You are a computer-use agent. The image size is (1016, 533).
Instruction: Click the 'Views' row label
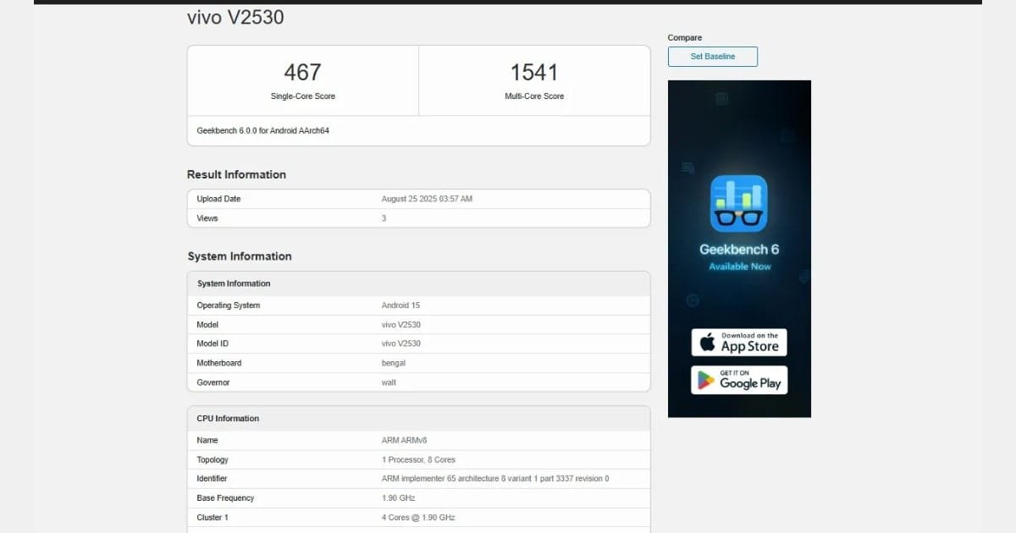click(x=207, y=218)
